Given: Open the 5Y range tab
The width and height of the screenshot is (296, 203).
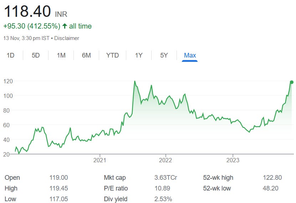Looking at the screenshot, I should [164, 55].
